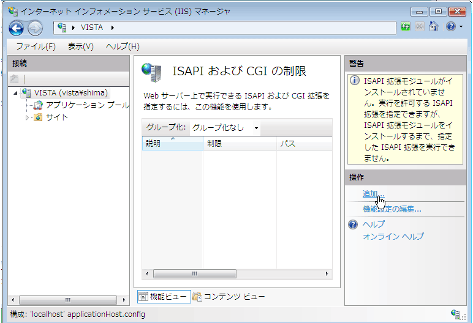
Task: Switch to the 機能ビュー tab
Action: 164,297
